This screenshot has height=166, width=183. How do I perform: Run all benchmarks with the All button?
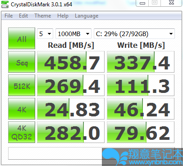pos(22,38)
